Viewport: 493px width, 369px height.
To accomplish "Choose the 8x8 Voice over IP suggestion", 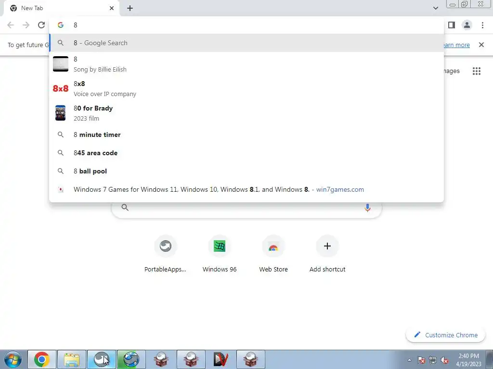I will [246, 88].
